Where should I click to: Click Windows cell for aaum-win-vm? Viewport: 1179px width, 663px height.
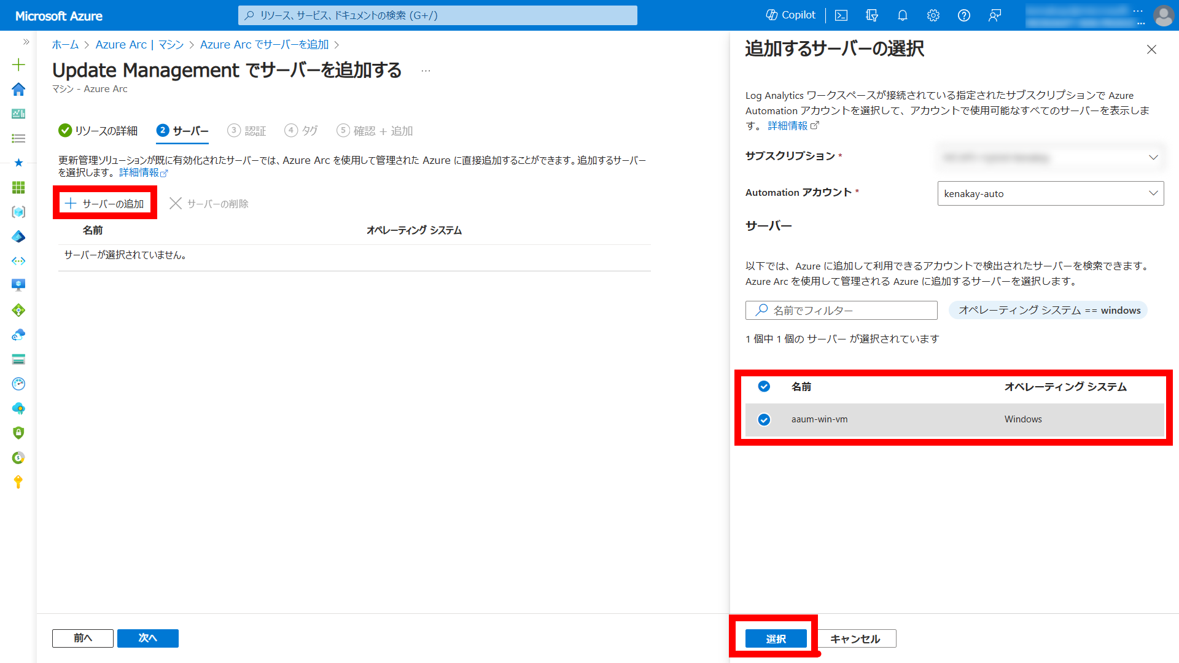1023,419
